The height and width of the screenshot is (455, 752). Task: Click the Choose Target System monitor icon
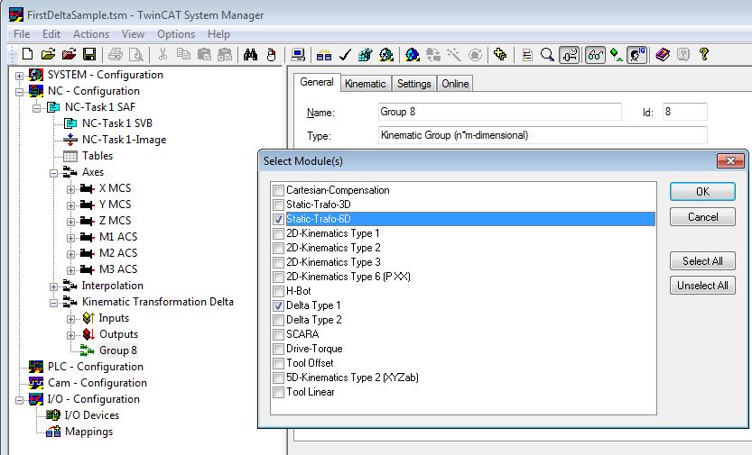298,55
